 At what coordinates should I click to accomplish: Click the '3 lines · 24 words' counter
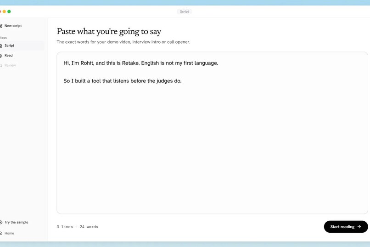pyautogui.click(x=77, y=227)
